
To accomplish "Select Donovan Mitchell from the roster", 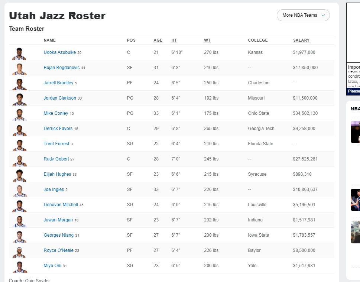I will click(x=61, y=204).
